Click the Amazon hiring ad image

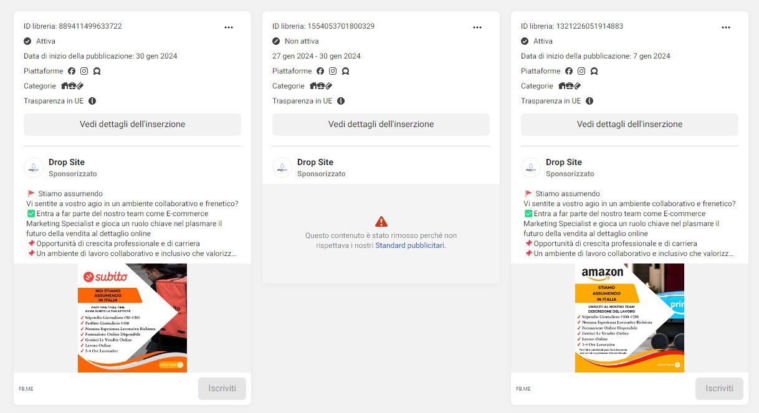coord(629,318)
